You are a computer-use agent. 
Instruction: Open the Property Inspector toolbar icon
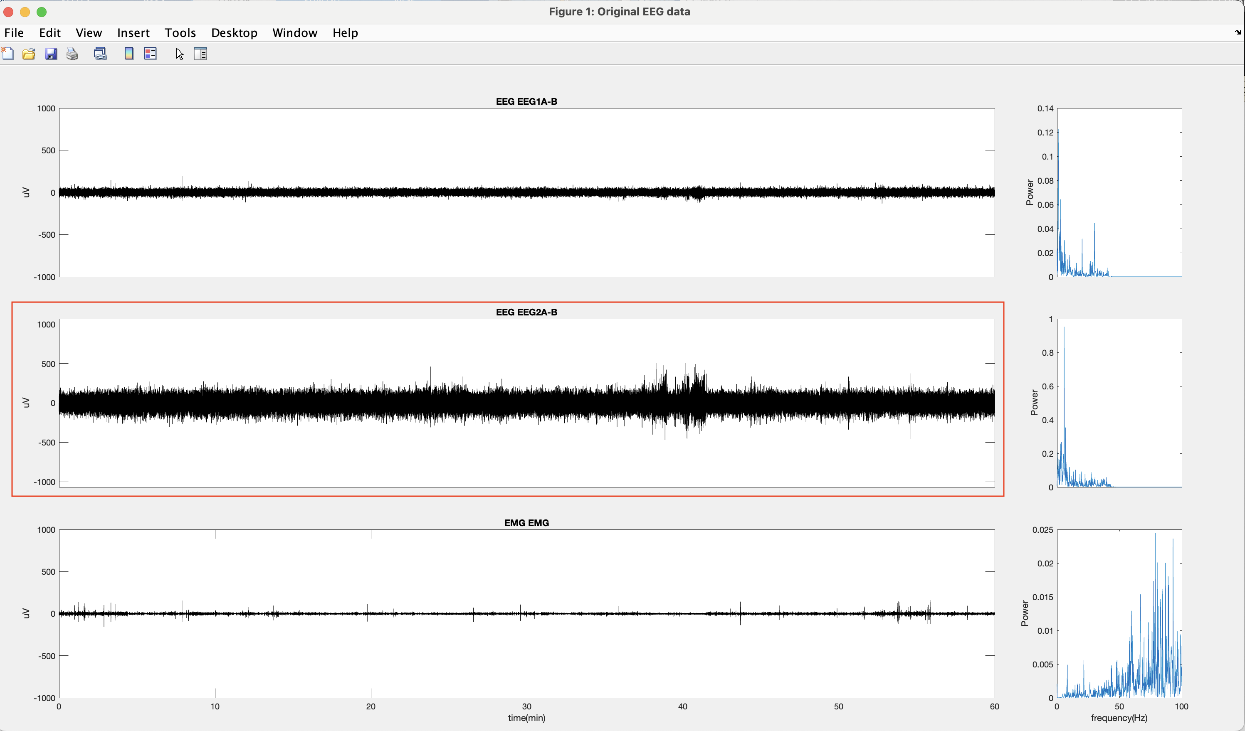[x=200, y=53]
